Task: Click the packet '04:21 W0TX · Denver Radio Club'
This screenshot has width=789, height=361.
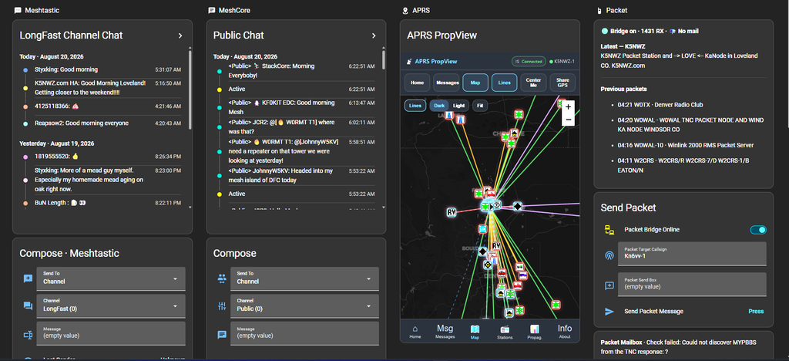Action: (x=660, y=105)
